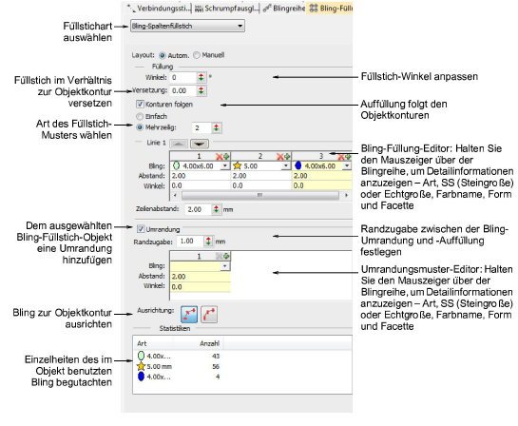Image resolution: width=518 pixels, height=426 pixels.
Task: Open the Bling-Spaltenfüllstich dropdown
Action: coord(187,26)
